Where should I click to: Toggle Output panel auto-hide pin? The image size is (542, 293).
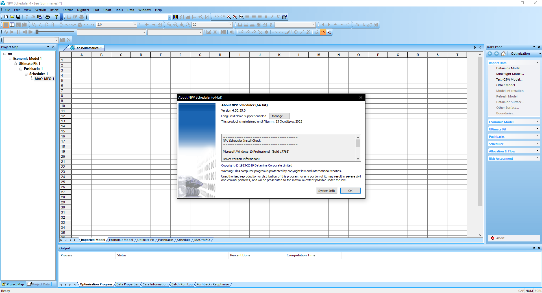click(534, 248)
